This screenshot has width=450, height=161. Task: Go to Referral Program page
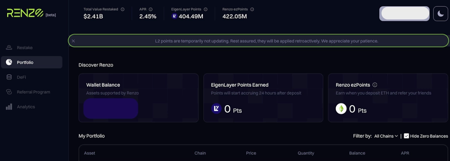33,92
